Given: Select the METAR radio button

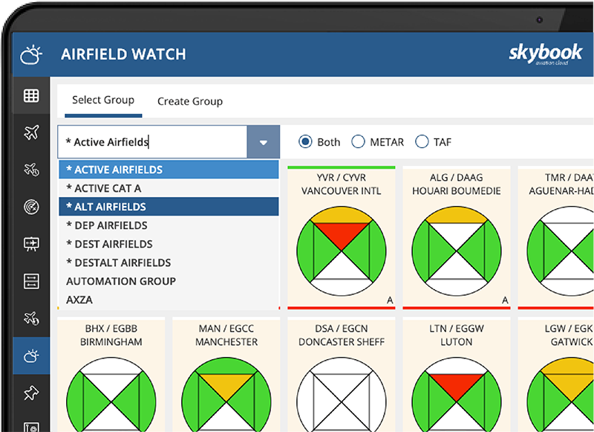Looking at the screenshot, I should [x=358, y=142].
